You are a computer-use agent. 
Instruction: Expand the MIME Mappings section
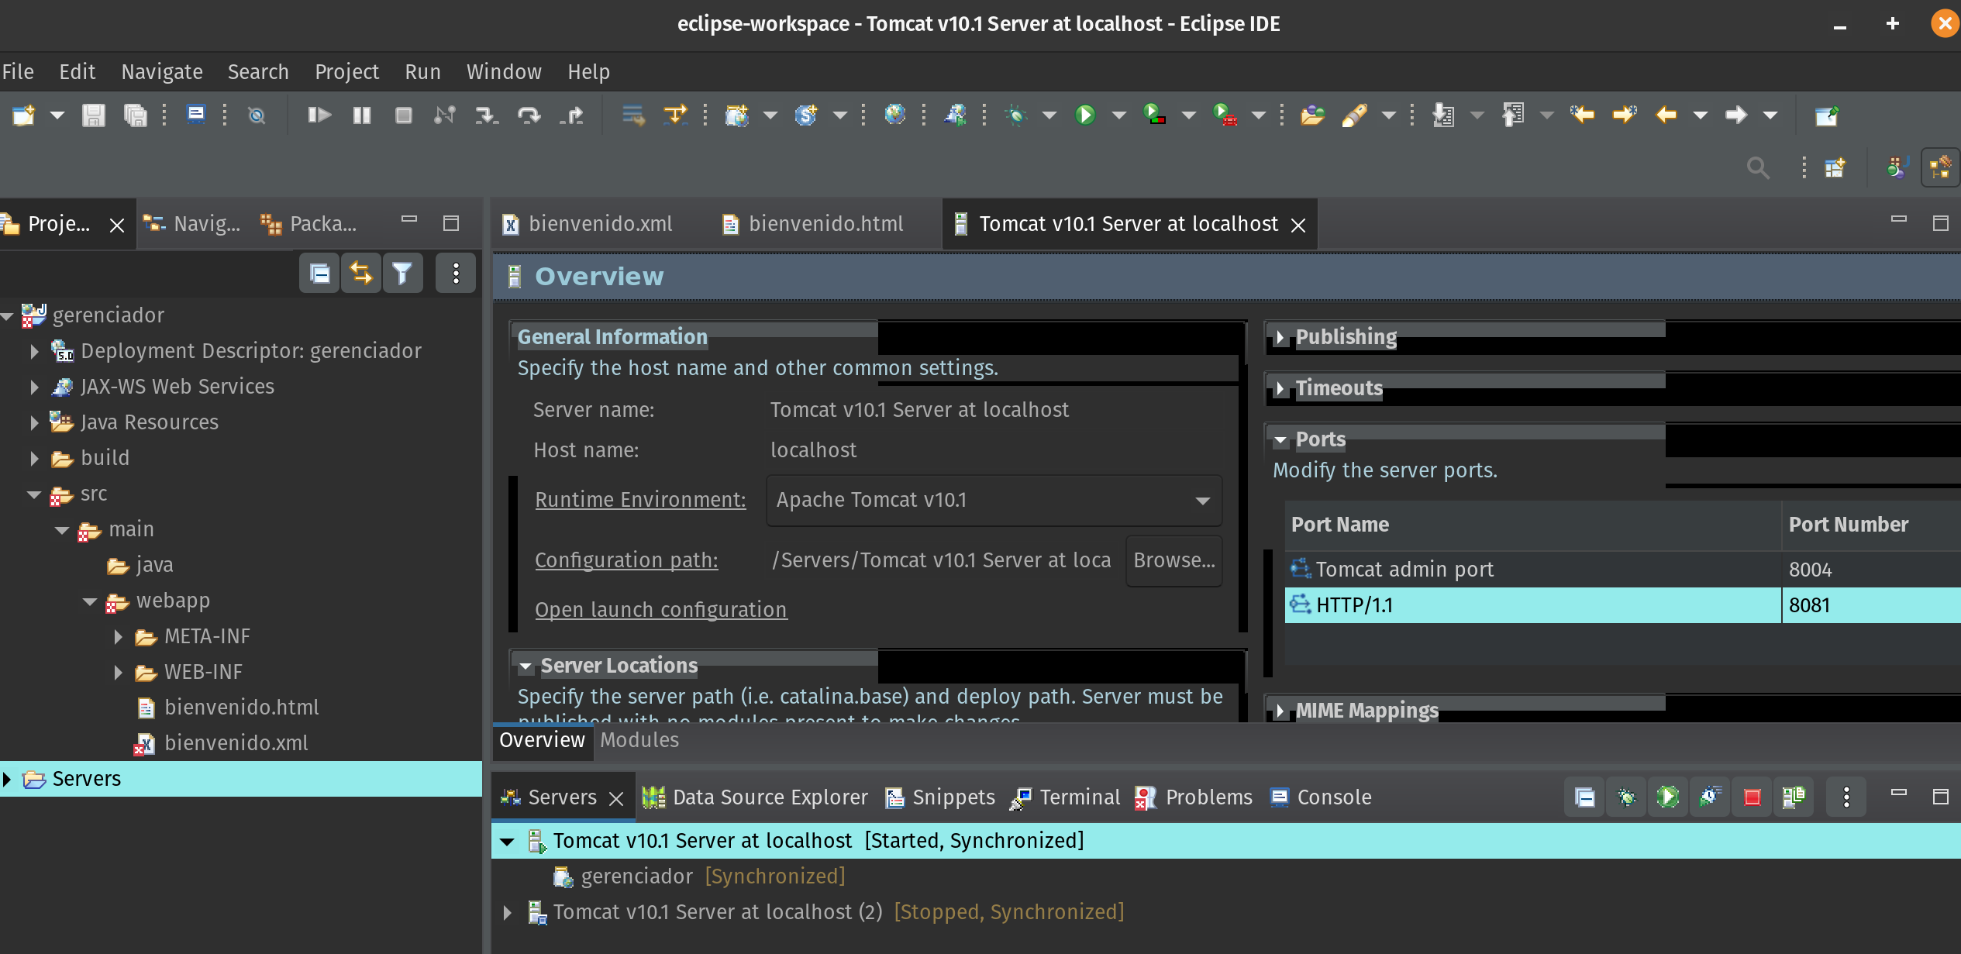pos(1280,711)
